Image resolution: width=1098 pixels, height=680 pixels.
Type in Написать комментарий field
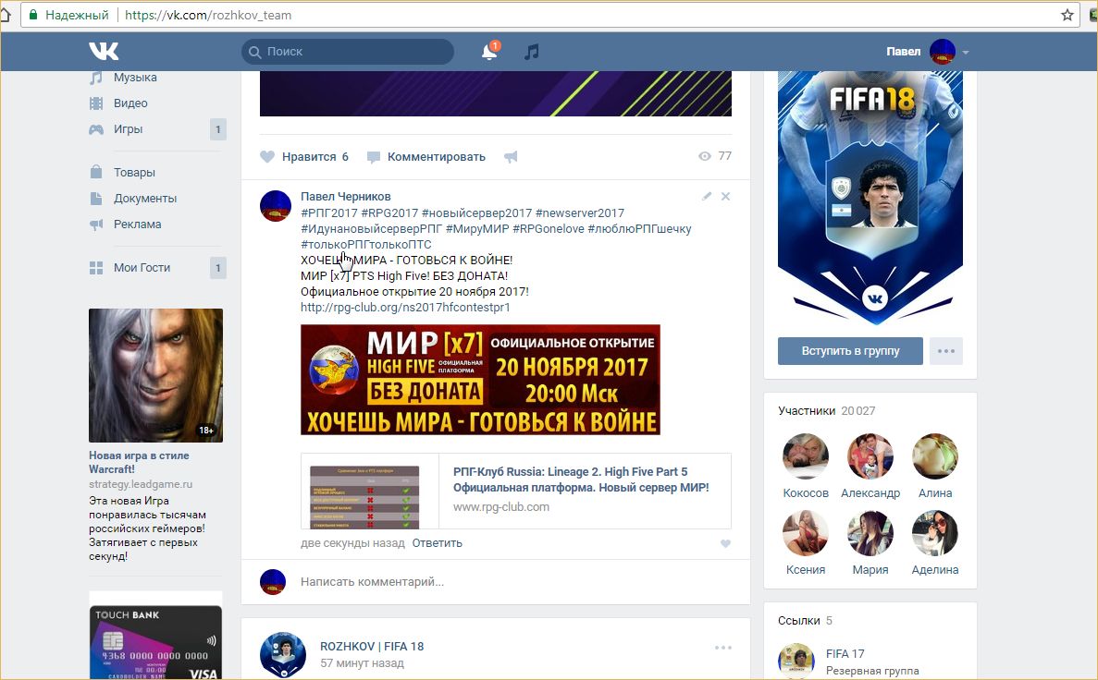pyautogui.click(x=500, y=582)
